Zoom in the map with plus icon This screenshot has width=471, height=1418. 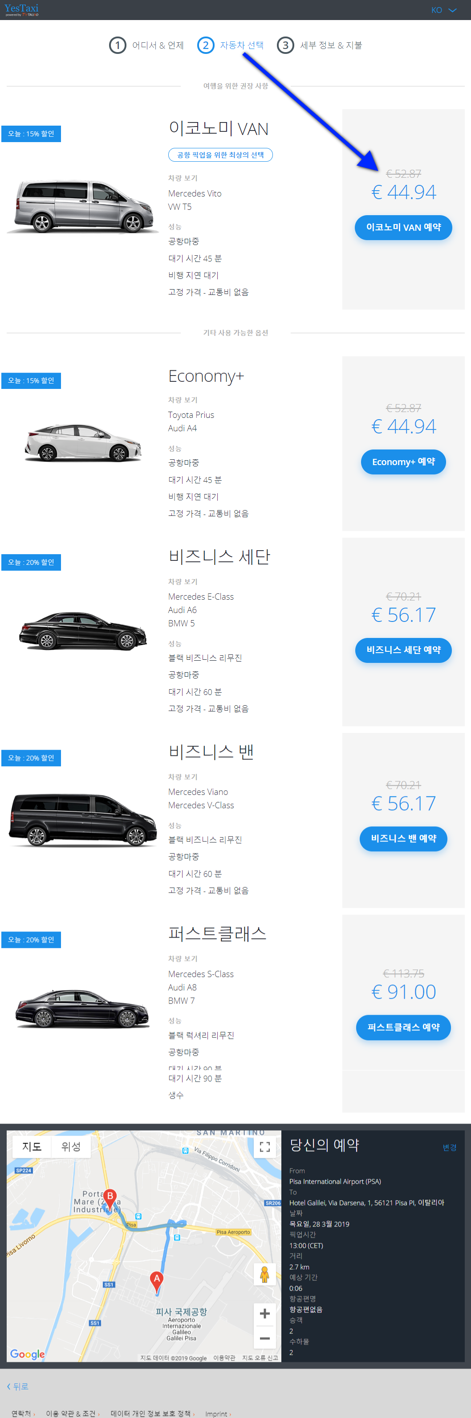click(x=265, y=1313)
